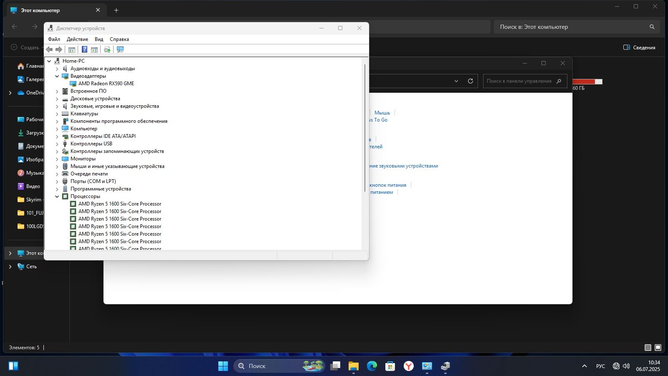Click the Explorer search box Этот компьютер
Screen dimensions: 668x376
click(x=577, y=27)
